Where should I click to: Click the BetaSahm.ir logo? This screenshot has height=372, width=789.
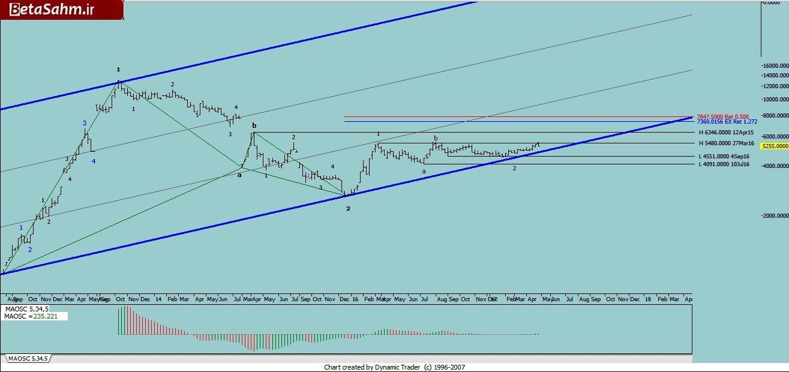(61, 10)
